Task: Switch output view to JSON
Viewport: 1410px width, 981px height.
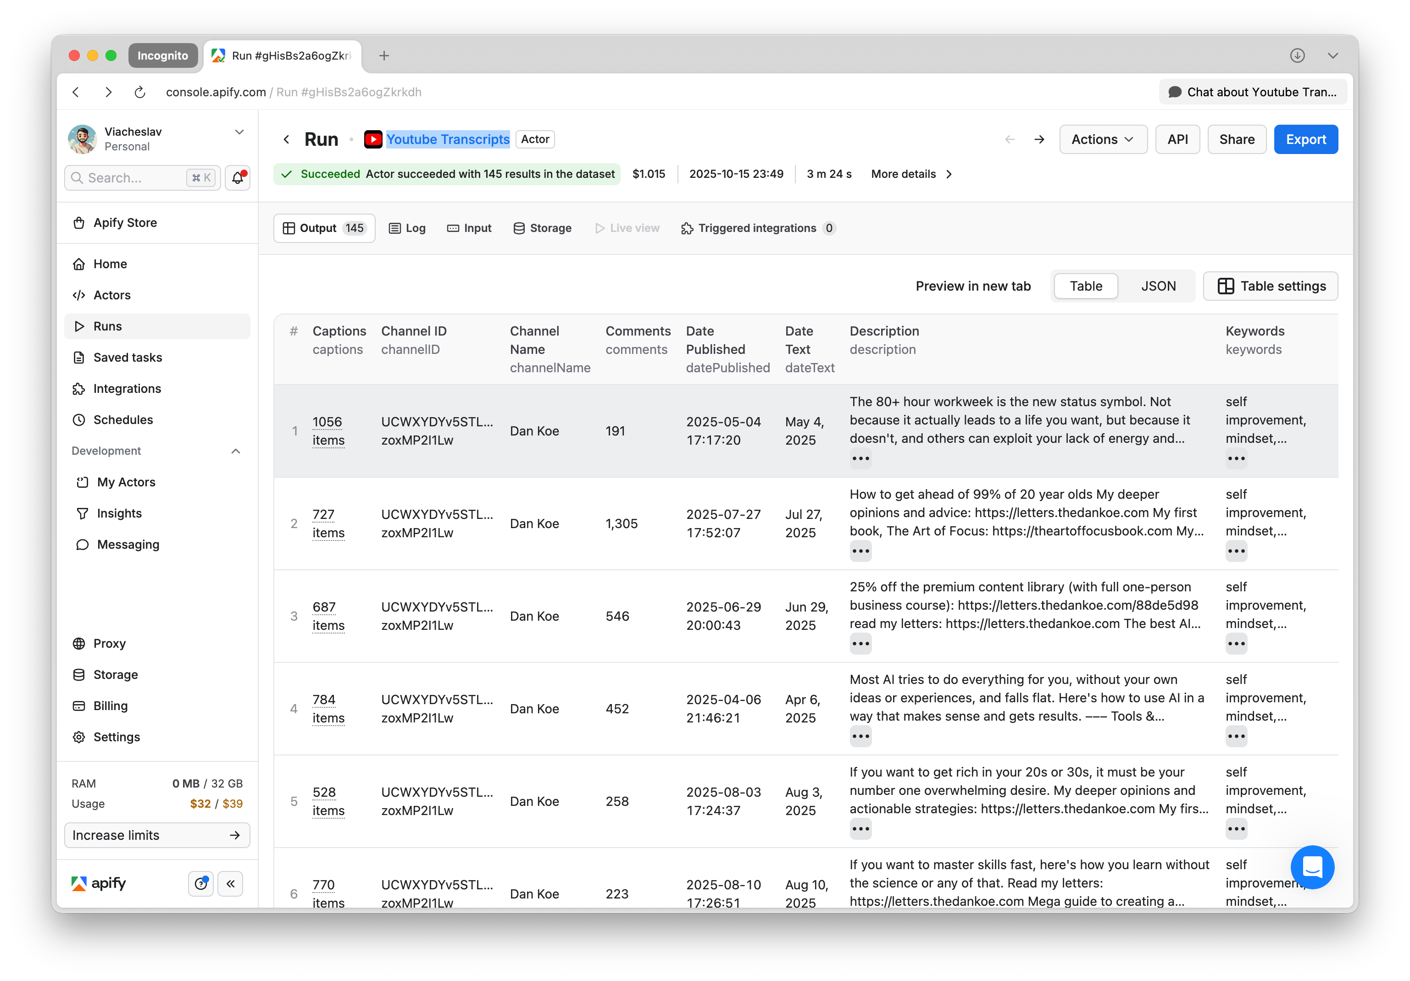Action: [1158, 286]
